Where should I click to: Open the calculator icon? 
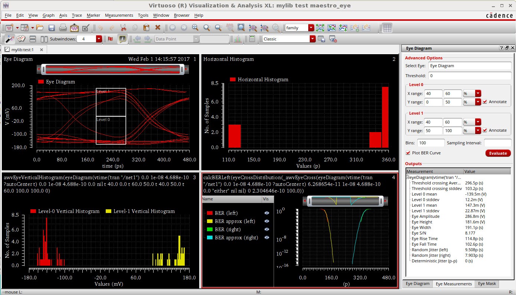click(x=252, y=39)
